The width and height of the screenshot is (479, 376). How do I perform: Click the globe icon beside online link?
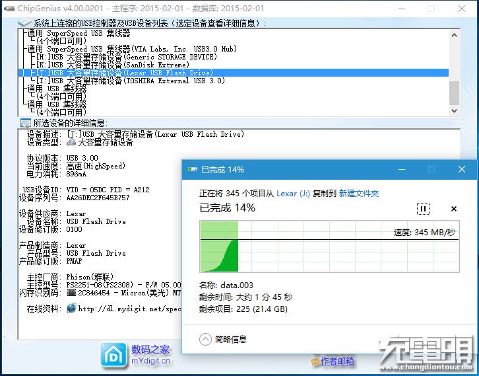[x=71, y=308]
